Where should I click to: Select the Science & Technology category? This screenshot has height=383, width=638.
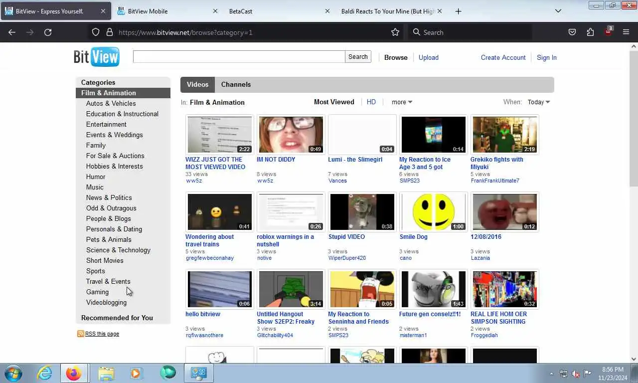click(118, 250)
